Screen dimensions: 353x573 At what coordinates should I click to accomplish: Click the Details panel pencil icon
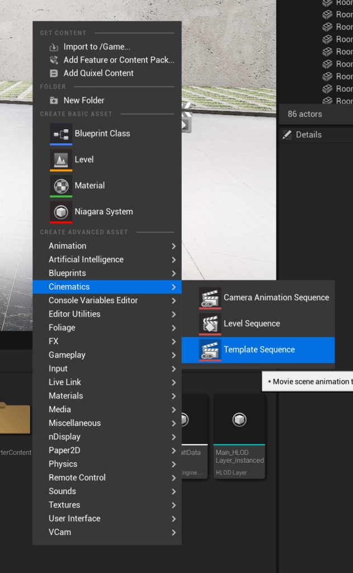tap(287, 135)
